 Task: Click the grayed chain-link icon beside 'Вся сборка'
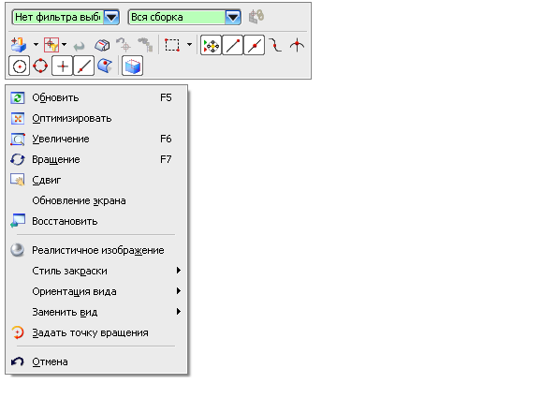(256, 17)
